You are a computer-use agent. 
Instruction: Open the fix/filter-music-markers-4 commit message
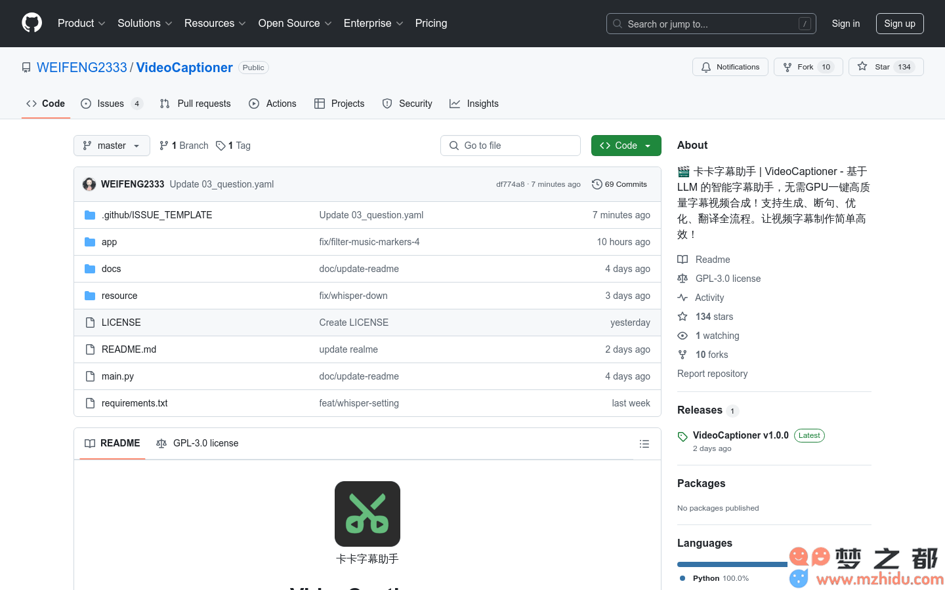pos(369,242)
